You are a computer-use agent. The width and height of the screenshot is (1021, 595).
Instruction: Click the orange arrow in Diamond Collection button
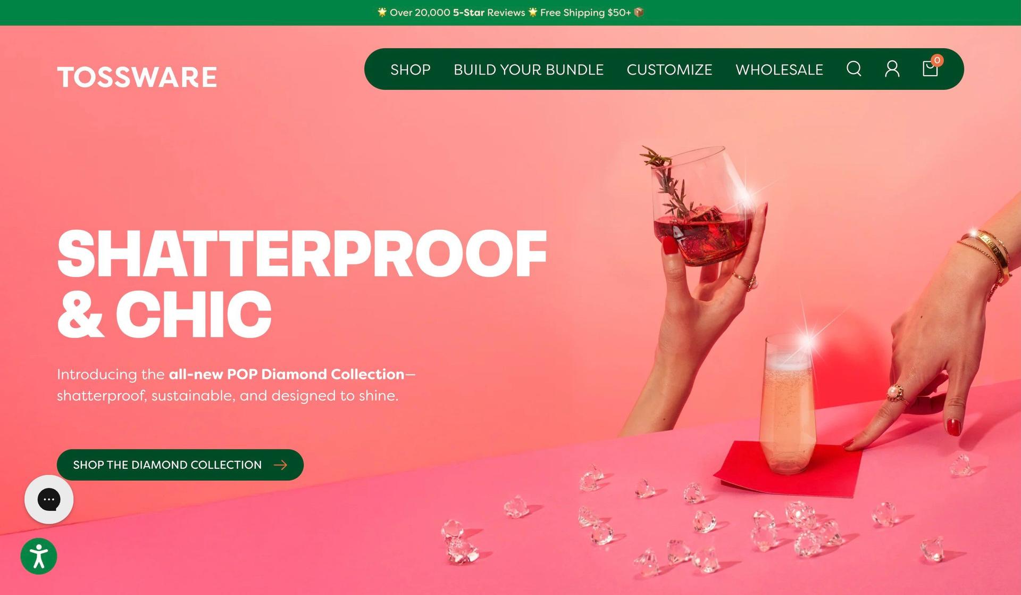point(280,465)
